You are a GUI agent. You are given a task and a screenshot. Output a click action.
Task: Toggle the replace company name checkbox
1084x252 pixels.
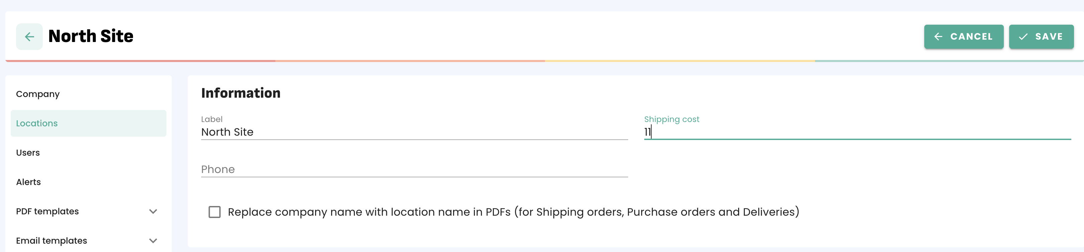215,212
